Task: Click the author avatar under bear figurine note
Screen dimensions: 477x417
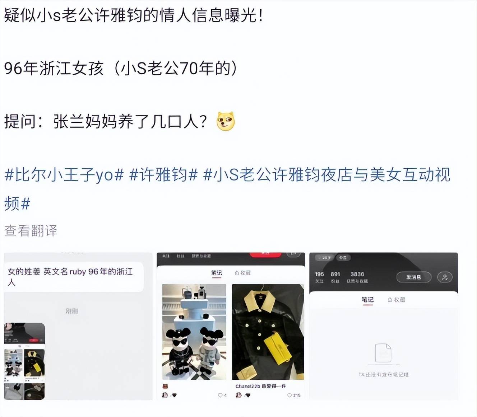Action: tap(165, 395)
